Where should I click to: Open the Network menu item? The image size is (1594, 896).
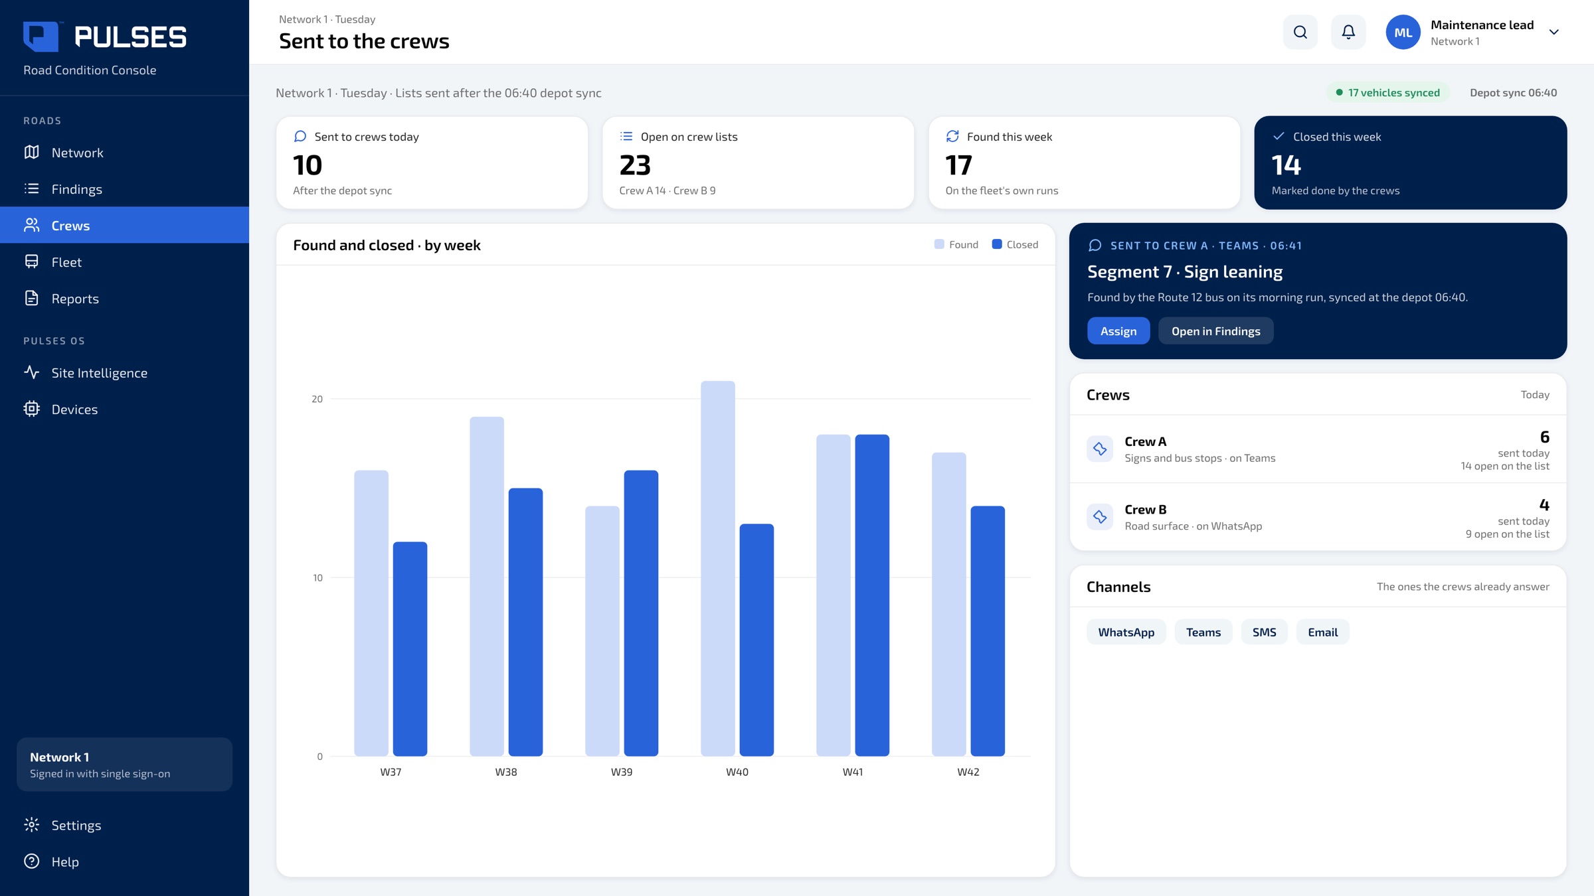click(x=125, y=152)
